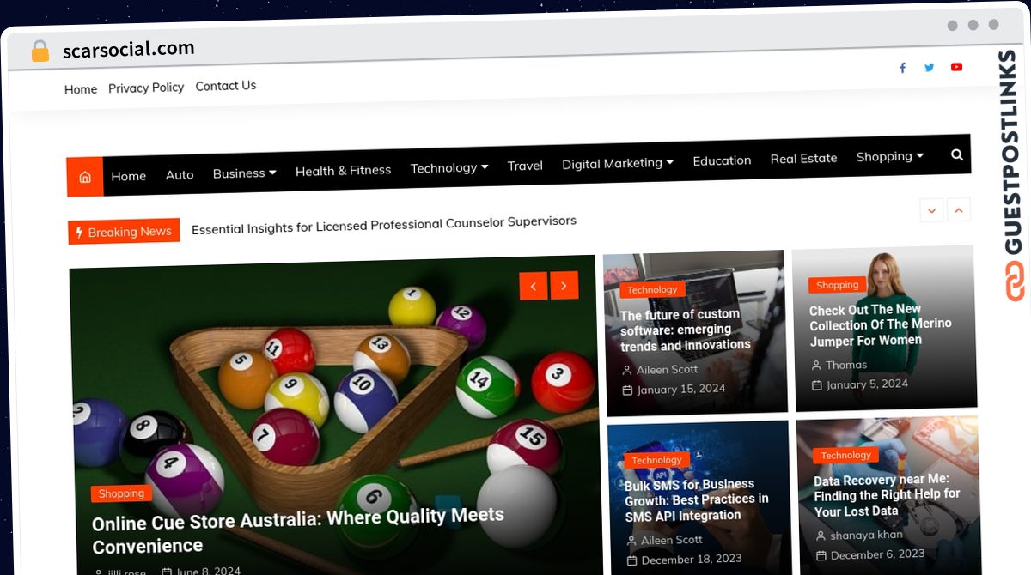Click the Breaking News lightning badge
Screen dimensions: 1031x575
click(x=125, y=232)
